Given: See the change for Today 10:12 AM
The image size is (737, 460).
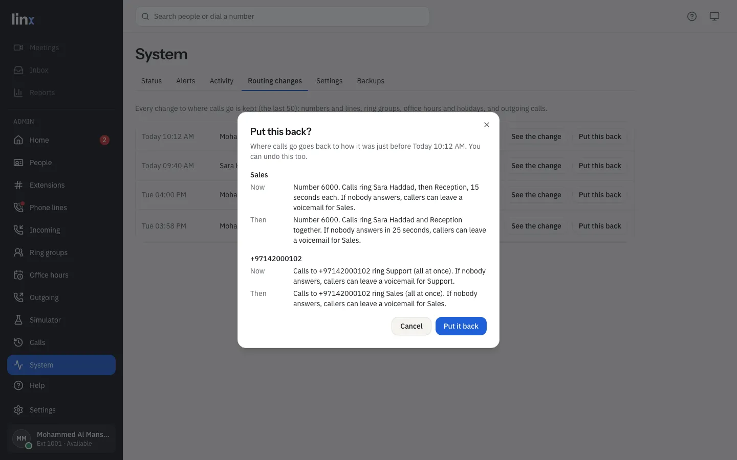Looking at the screenshot, I should coord(536,136).
